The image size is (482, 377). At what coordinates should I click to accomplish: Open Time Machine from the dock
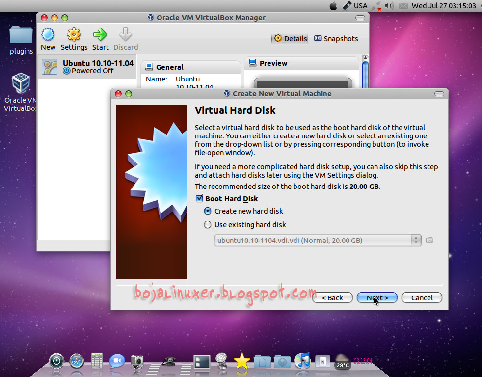click(56, 361)
